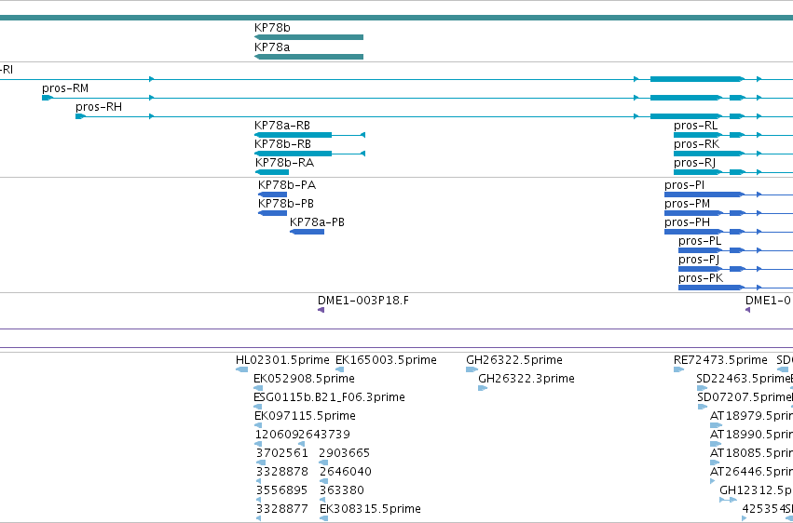
Task: Open the pros-PH protein feature
Action: point(729,232)
